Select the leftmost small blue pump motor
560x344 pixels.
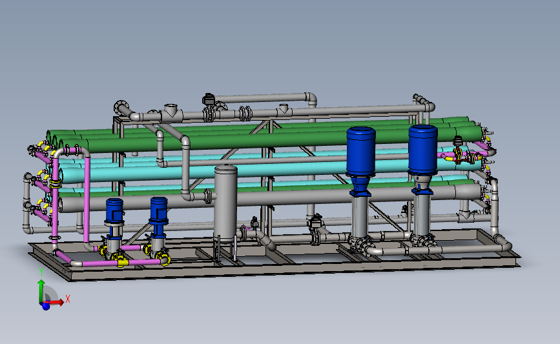click(x=114, y=210)
